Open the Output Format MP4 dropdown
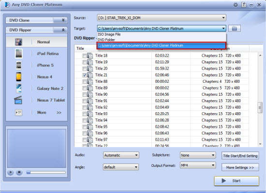The width and height of the screenshot is (266, 193). click(x=198, y=165)
